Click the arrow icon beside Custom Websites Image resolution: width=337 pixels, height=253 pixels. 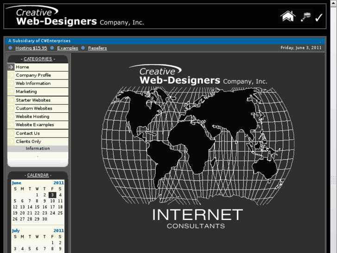click(11, 108)
